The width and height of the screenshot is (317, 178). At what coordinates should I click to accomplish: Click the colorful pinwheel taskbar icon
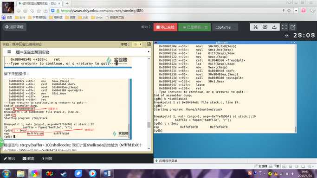pyautogui.click(x=34, y=173)
